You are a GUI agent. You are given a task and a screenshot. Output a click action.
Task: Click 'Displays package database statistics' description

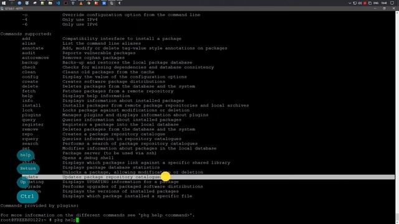(111, 167)
